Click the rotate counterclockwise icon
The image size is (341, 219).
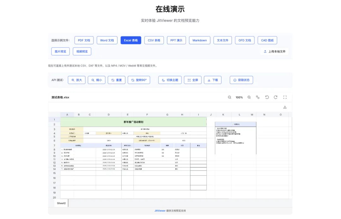tap(267, 97)
